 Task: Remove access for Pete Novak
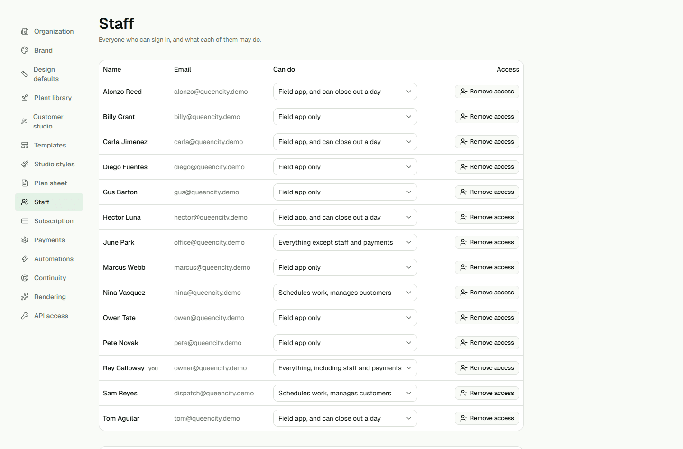(x=487, y=343)
